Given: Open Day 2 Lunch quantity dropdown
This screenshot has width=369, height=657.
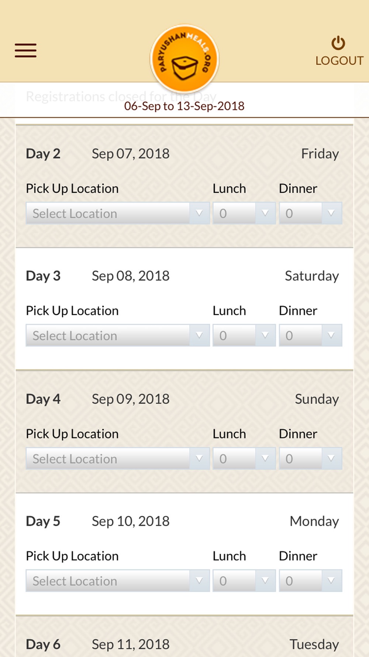Looking at the screenshot, I should pos(244,213).
